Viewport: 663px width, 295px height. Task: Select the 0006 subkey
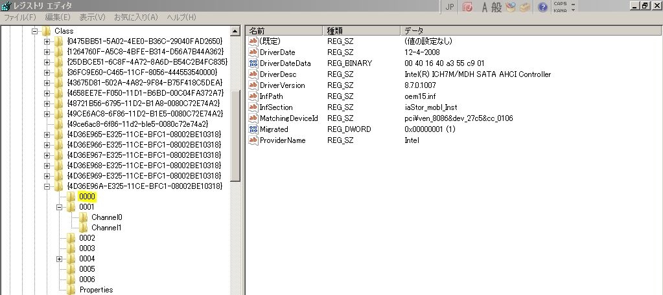[x=87, y=279]
